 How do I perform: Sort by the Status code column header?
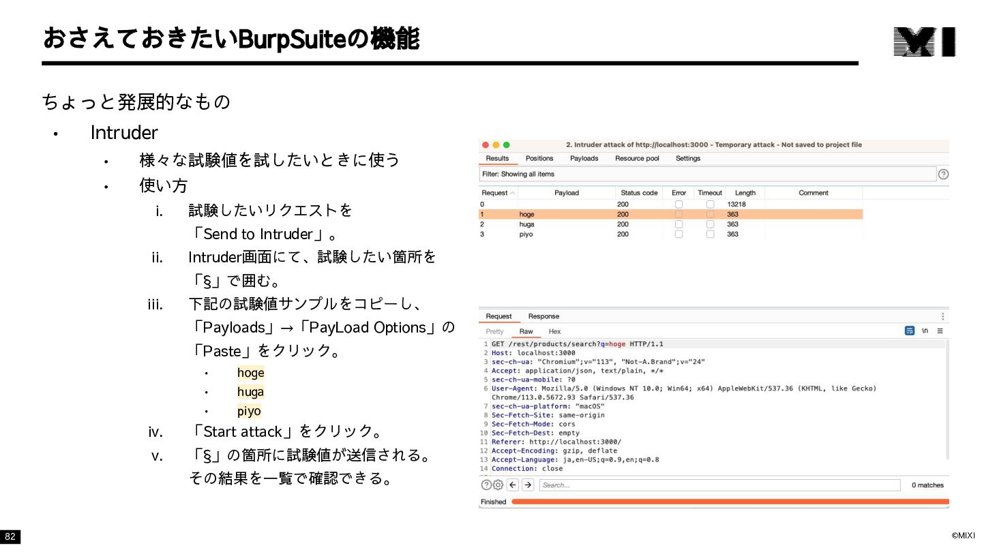(639, 193)
